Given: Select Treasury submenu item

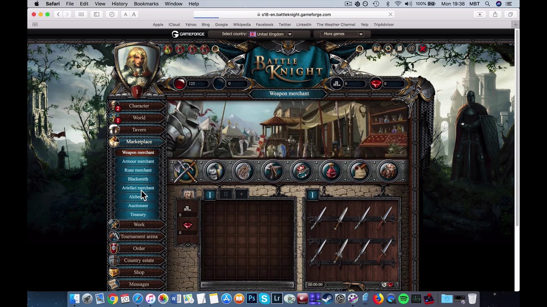Looking at the screenshot, I should (x=138, y=214).
